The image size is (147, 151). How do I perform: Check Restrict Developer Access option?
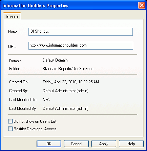(10, 129)
